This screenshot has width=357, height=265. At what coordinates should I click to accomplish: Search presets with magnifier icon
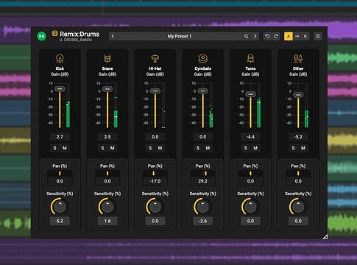click(x=246, y=36)
